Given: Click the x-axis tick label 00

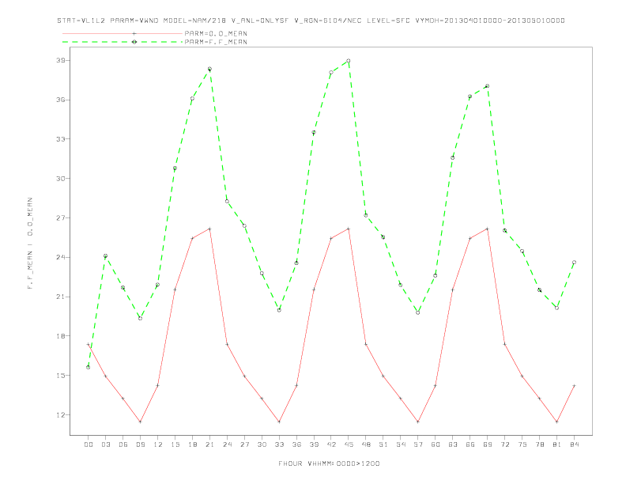Looking at the screenshot, I should [x=89, y=444].
